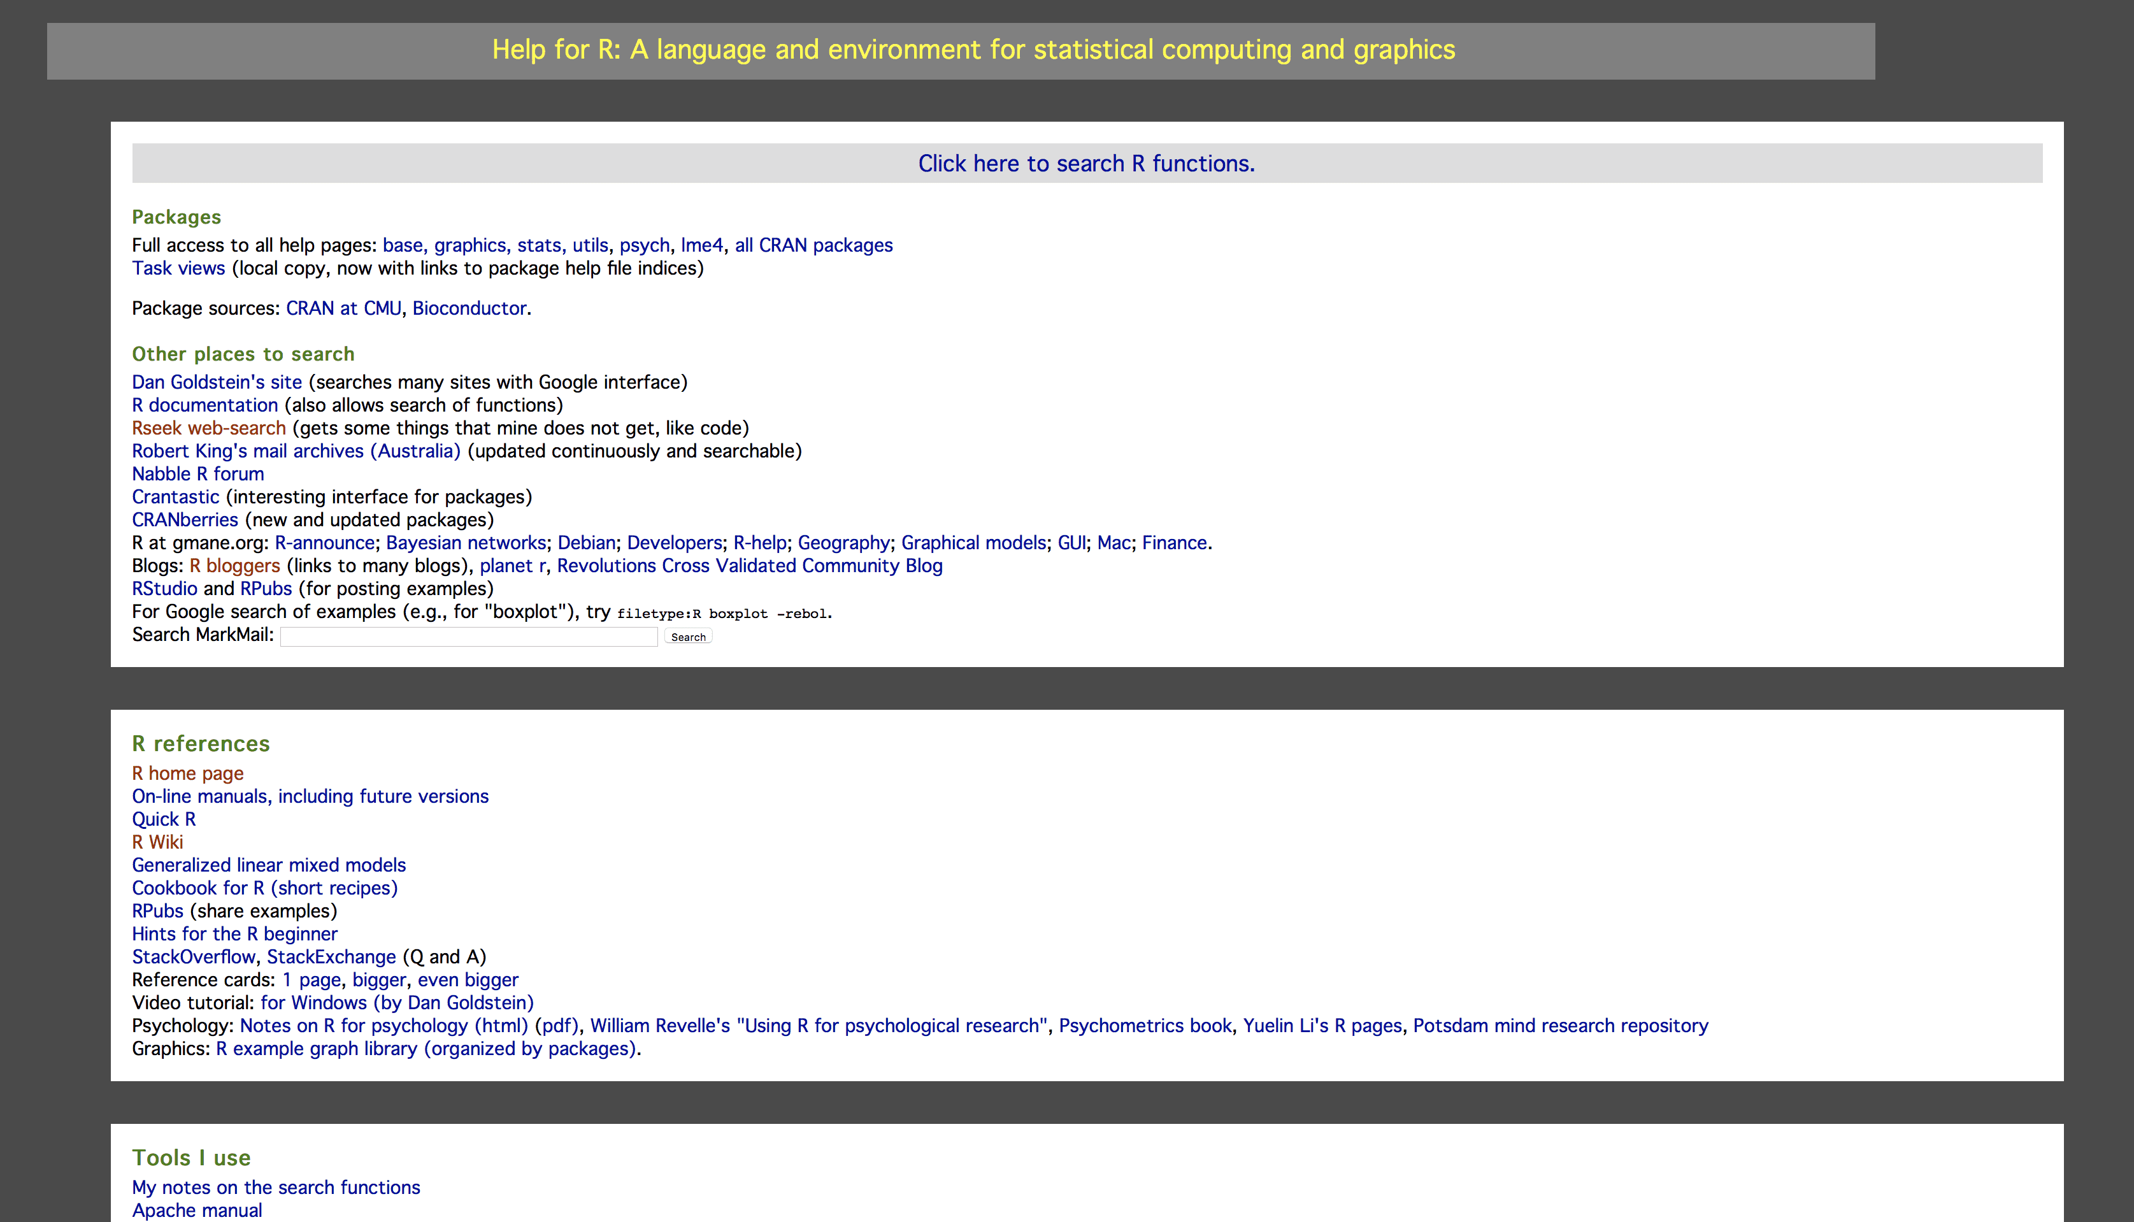Viewport: 2134px width, 1222px height.
Task: Open the stats package help link
Action: pos(540,245)
